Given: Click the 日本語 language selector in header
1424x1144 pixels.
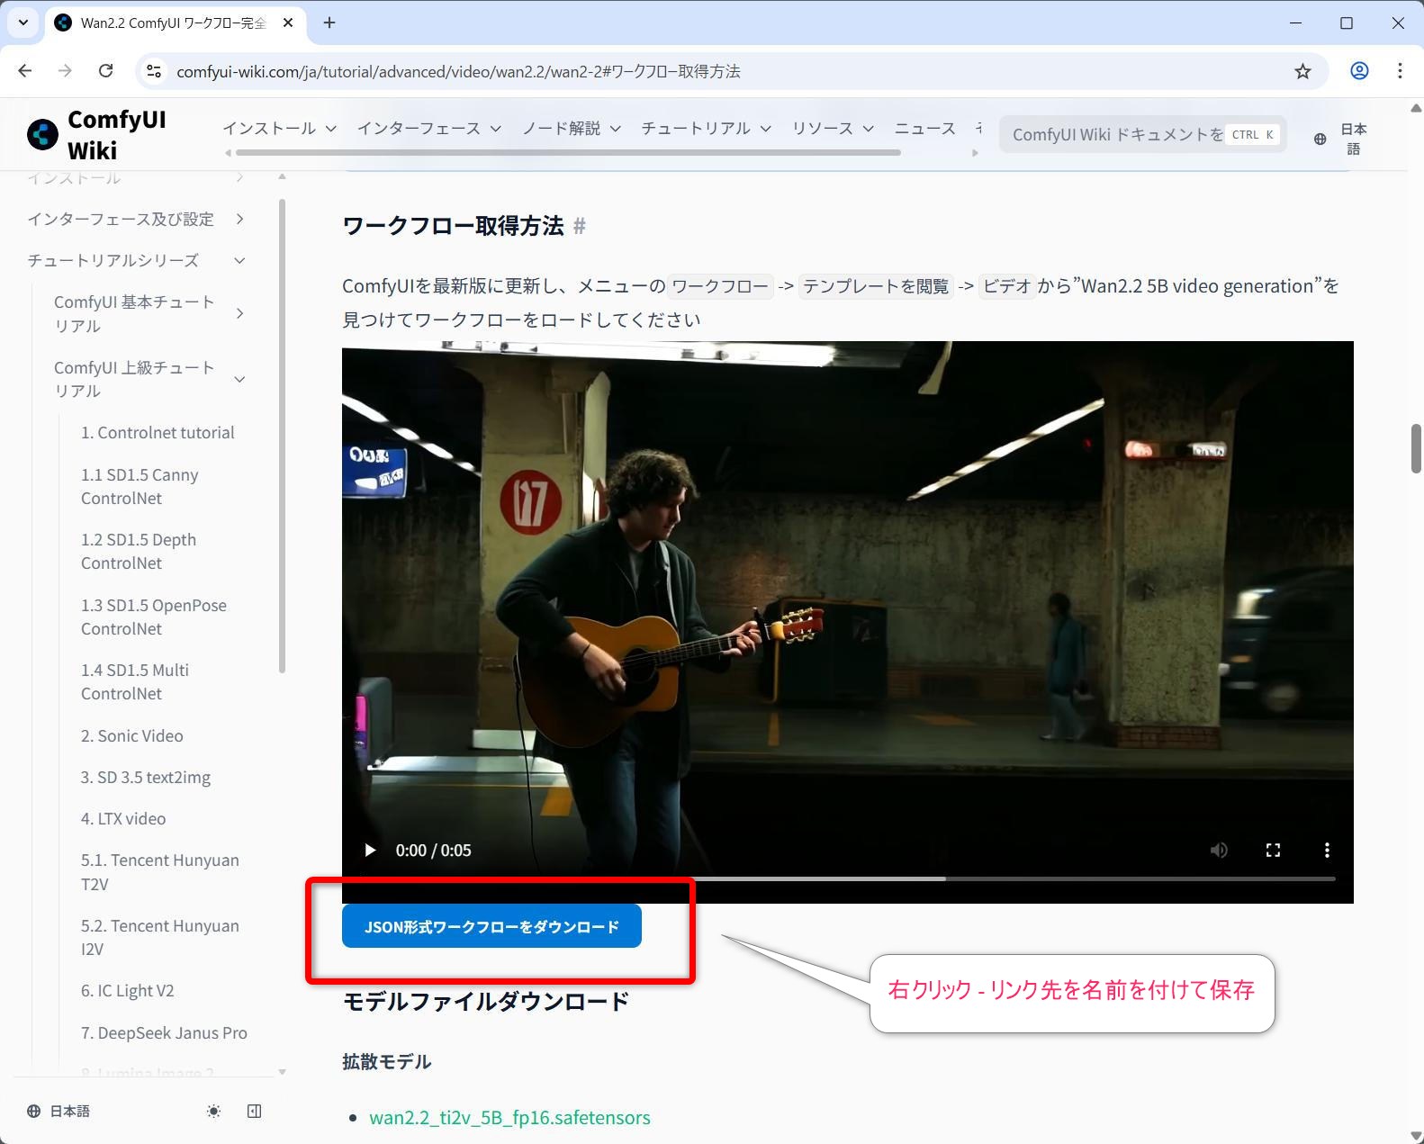Looking at the screenshot, I should click(x=1353, y=139).
